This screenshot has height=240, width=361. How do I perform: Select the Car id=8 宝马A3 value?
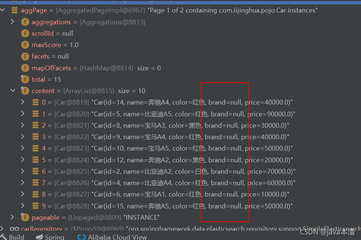(x=190, y=126)
